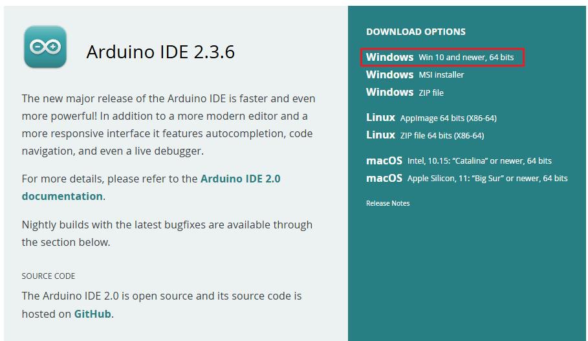The image size is (588, 341).
Task: Download macOS Apple Silicon version
Action: [467, 178]
